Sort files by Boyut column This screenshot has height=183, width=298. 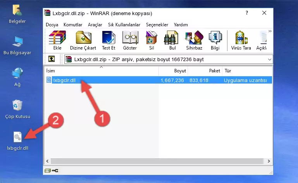click(173, 71)
